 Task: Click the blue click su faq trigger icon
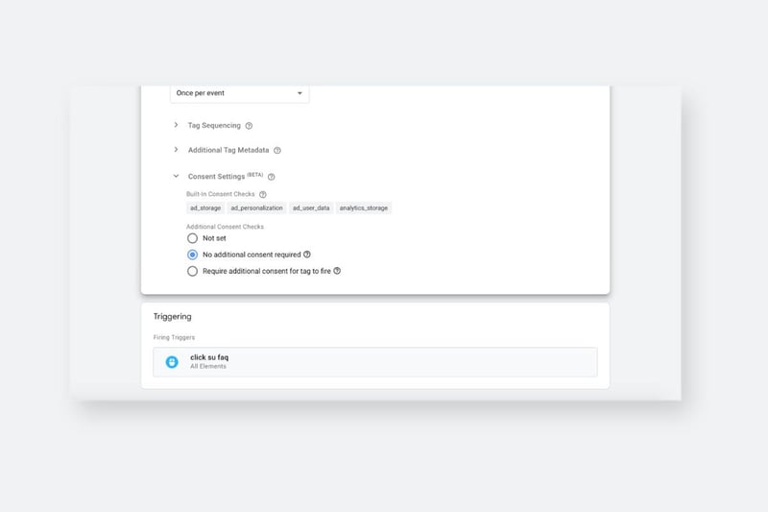click(x=172, y=362)
